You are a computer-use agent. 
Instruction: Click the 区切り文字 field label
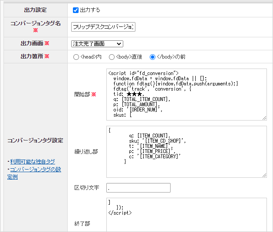point(87,188)
